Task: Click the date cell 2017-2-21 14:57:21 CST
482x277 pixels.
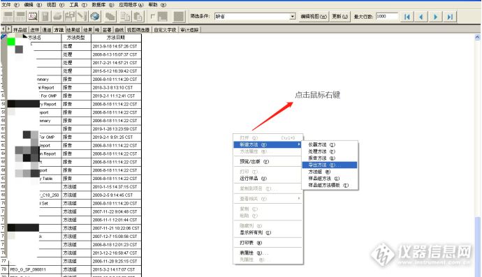Action: 116,63
